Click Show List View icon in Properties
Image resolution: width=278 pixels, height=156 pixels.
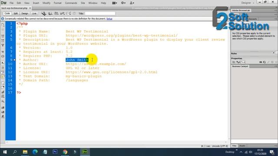pyautogui.click(x=238, y=62)
